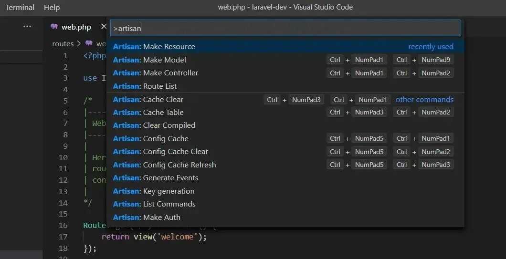Click the PHP elephant icon on web.php tab

[54, 27]
